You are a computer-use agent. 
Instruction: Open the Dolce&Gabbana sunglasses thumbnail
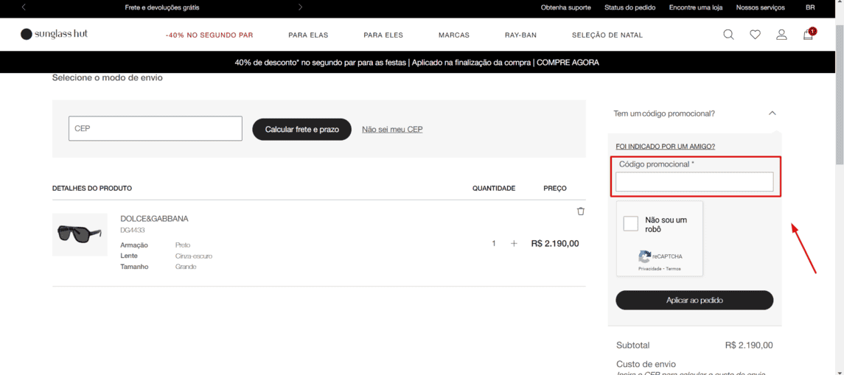coord(80,234)
